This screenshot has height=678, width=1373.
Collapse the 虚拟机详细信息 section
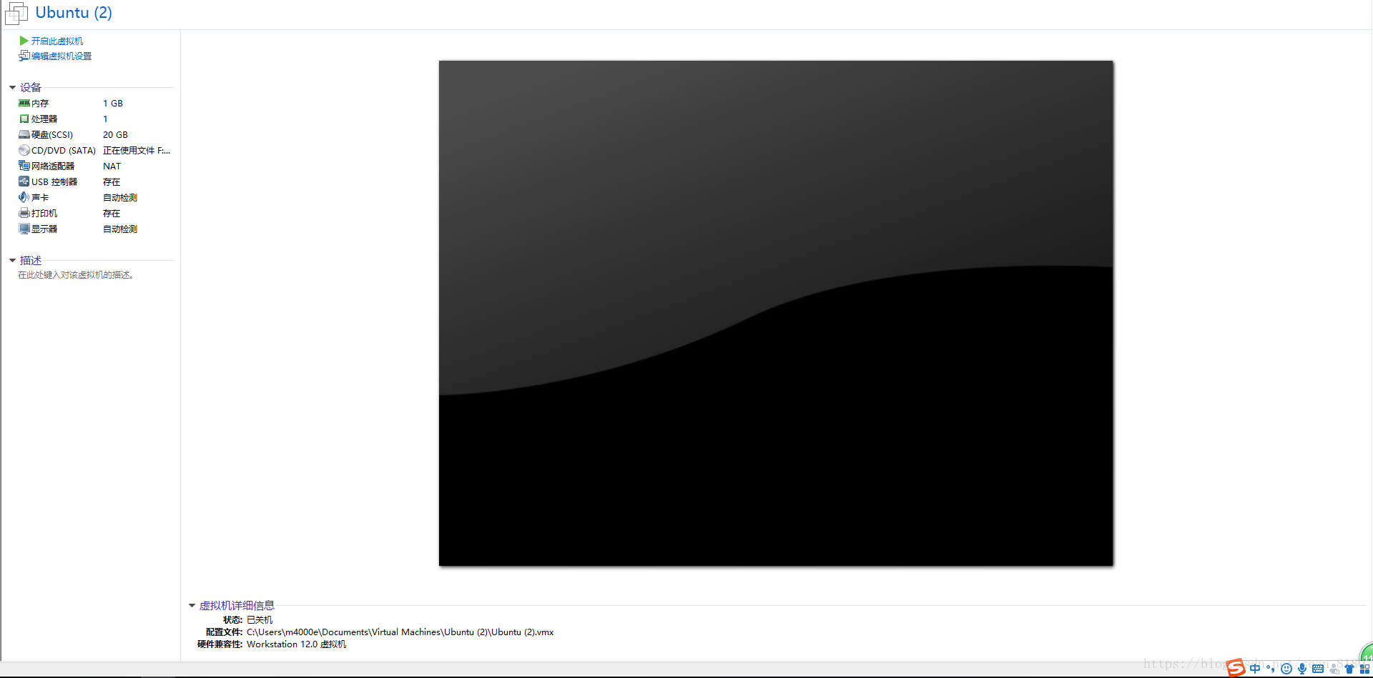click(192, 605)
